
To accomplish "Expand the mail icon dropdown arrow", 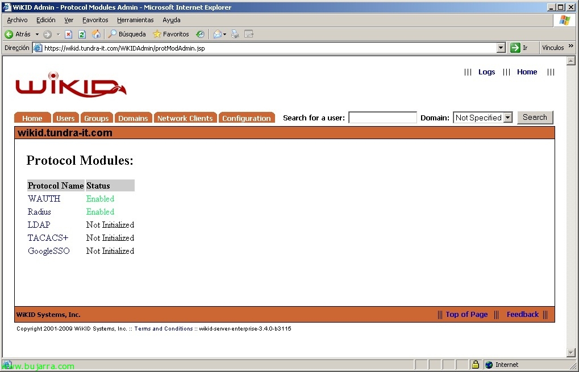I will coord(224,34).
